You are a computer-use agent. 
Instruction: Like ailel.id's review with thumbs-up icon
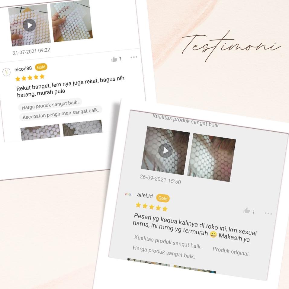(x=247, y=210)
